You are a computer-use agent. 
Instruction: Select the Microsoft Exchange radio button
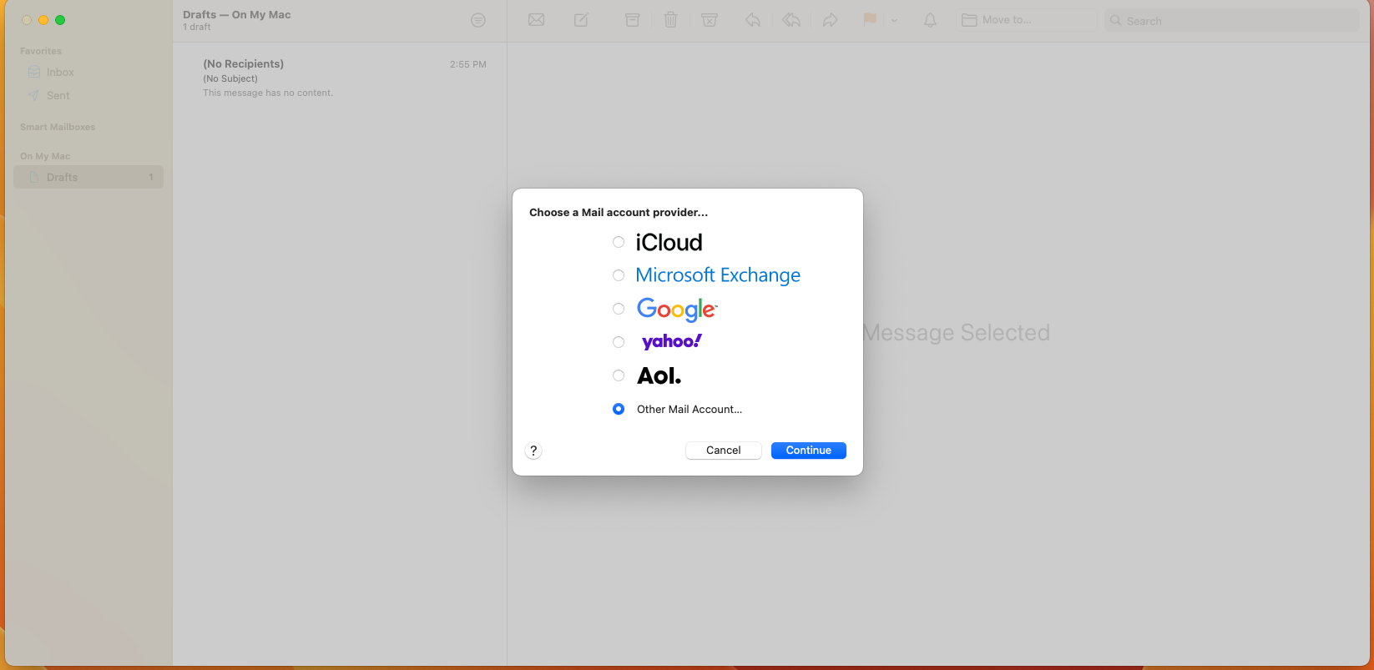[x=619, y=275]
